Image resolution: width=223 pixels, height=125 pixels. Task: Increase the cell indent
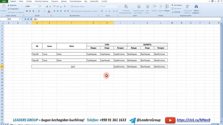pos(68,11)
